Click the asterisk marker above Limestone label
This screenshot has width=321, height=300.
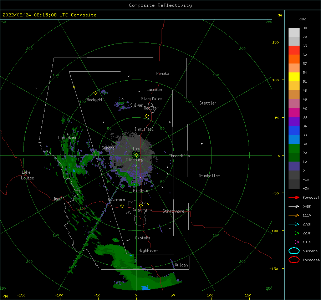67,134
